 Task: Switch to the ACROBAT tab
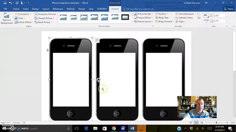click(102, 9)
